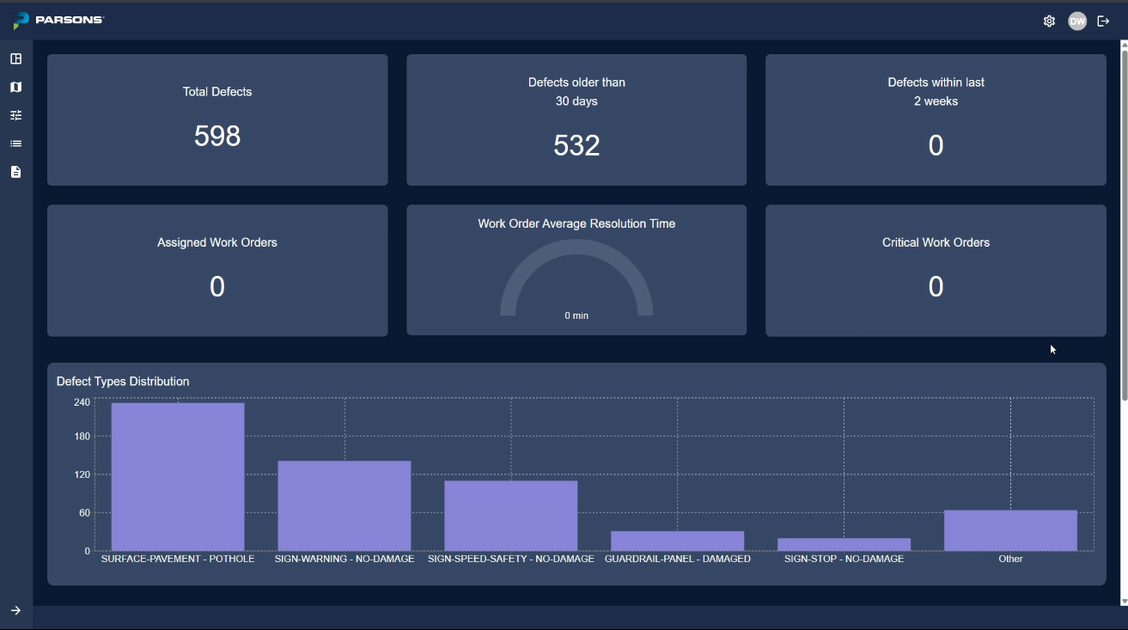Click the Assigned Work Orders card

[x=216, y=270]
